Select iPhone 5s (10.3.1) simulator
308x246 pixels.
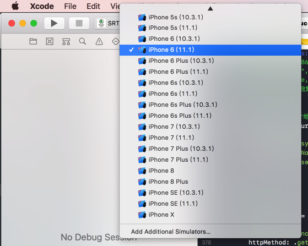click(210, 17)
